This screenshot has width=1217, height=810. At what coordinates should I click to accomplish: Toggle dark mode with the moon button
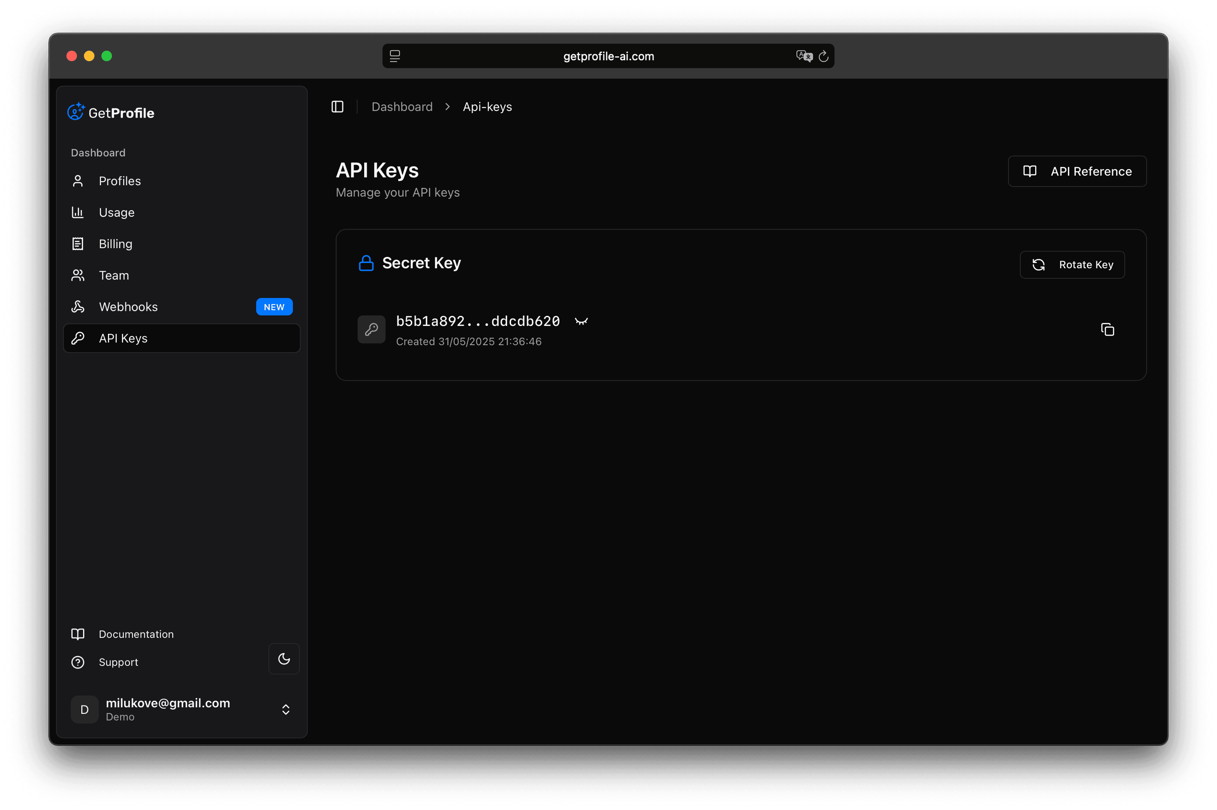[284, 659]
